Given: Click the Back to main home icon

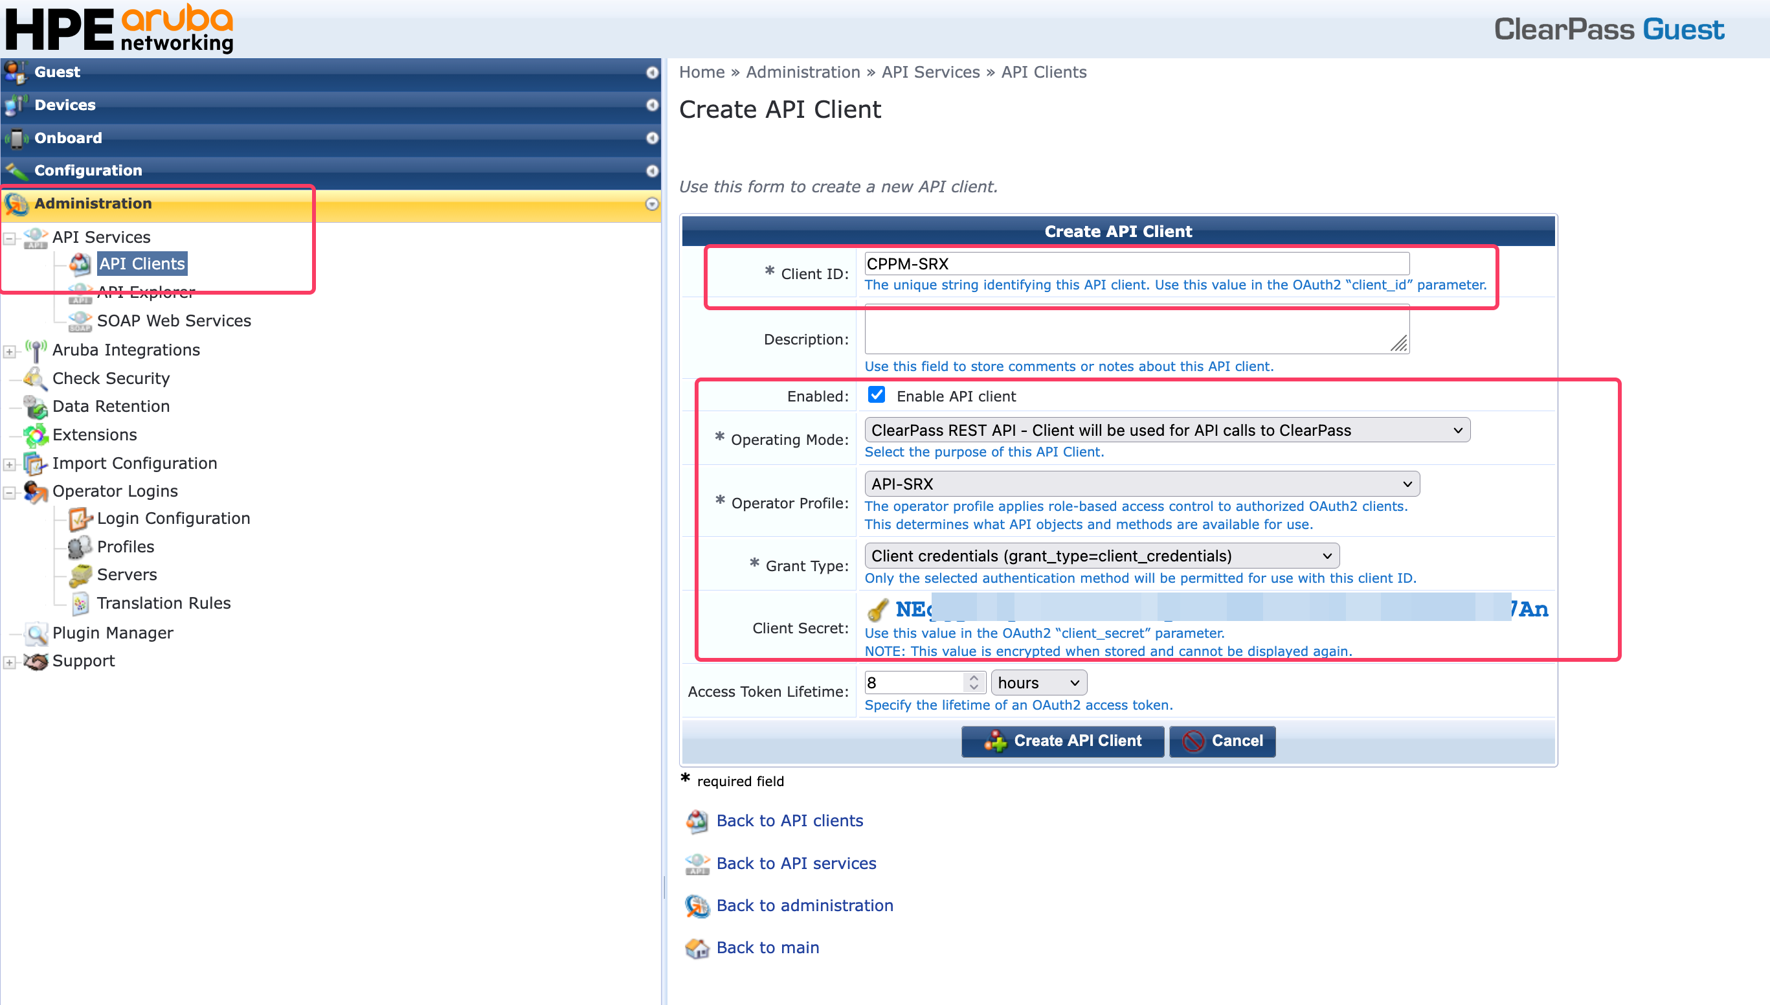Looking at the screenshot, I should click(x=697, y=949).
